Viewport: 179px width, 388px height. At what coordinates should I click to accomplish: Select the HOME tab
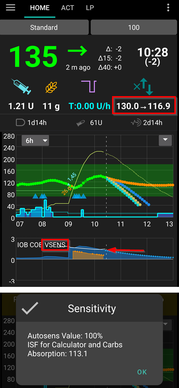tap(40, 8)
